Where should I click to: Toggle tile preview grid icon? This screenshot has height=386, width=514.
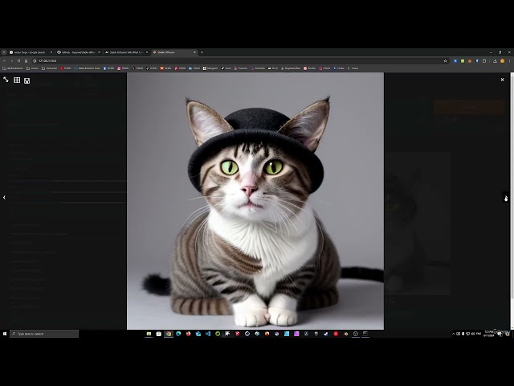tap(17, 80)
